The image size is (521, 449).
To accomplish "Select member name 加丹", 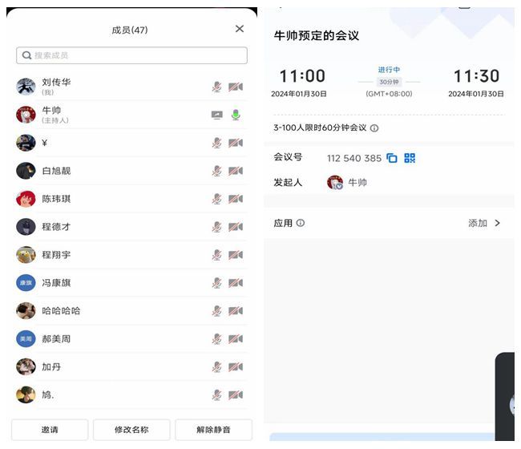I will pyautogui.click(x=51, y=367).
